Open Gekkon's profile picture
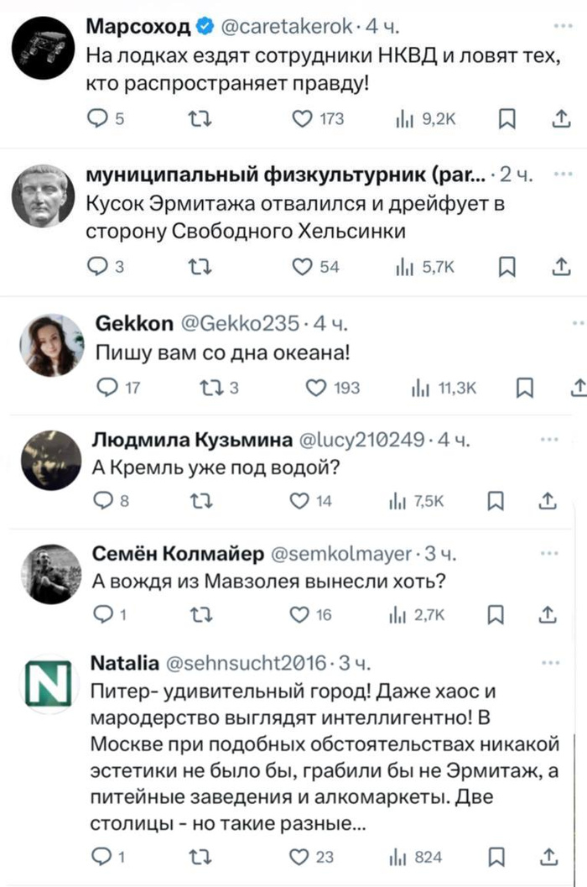Screen dimensions: 587x887 pos(52,347)
